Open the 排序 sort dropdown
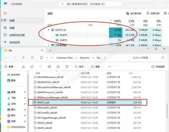The image size is (169, 132). pyautogui.click(x=80, y=67)
